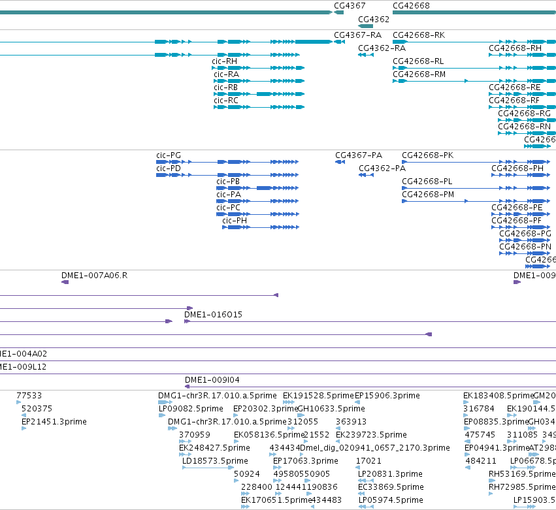Open the cic-PA protein feature
Image resolution: width=556 pixels, height=510 pixels.
(x=229, y=195)
